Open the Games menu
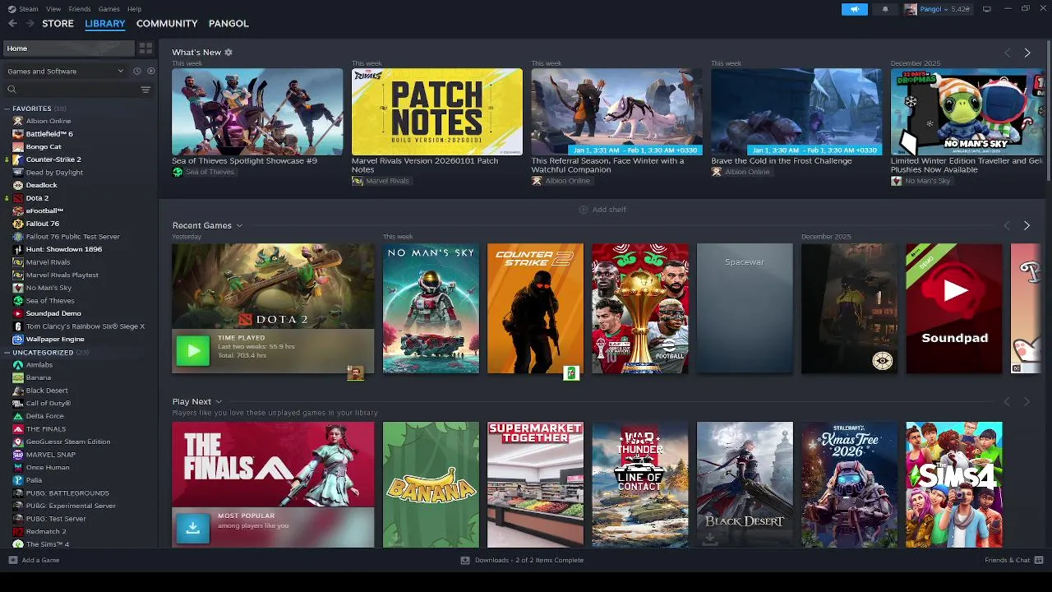The height and width of the screenshot is (592, 1052). click(108, 9)
